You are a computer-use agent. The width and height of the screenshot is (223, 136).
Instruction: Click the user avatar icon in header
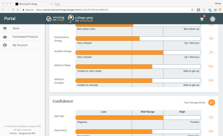[x=212, y=19]
